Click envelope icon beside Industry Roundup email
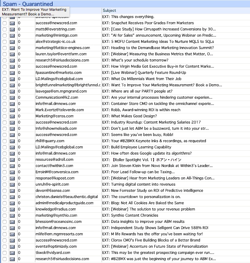The height and width of the screenshot is (263, 250). [x=12, y=123]
